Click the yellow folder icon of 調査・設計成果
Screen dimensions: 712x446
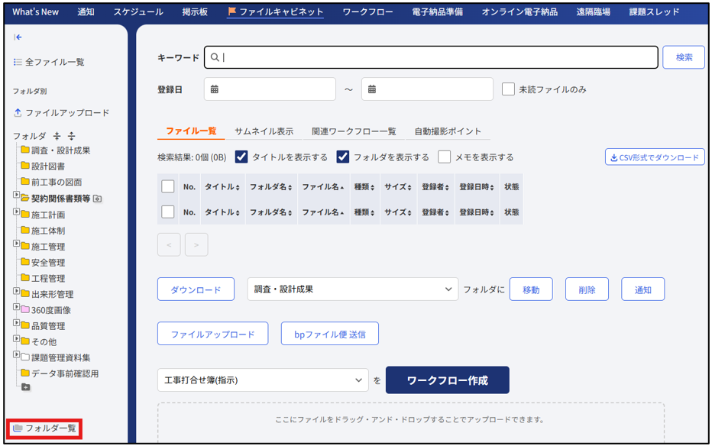click(25, 150)
